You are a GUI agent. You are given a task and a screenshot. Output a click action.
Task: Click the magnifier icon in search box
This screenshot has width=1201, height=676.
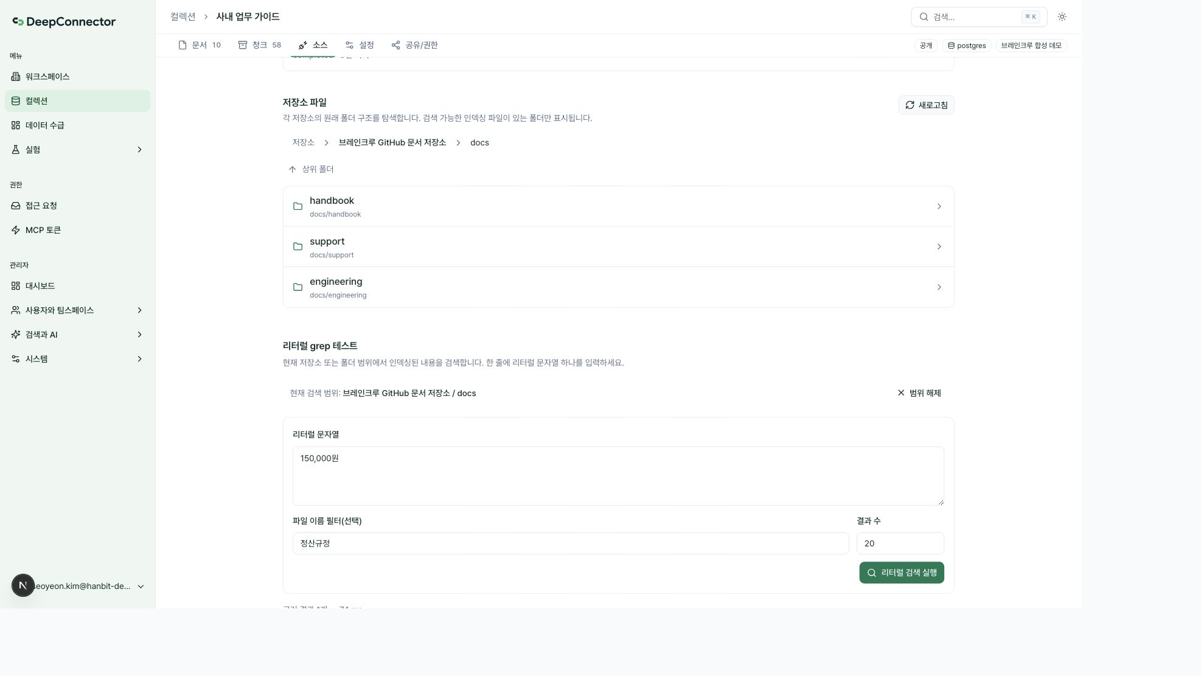pyautogui.click(x=924, y=17)
